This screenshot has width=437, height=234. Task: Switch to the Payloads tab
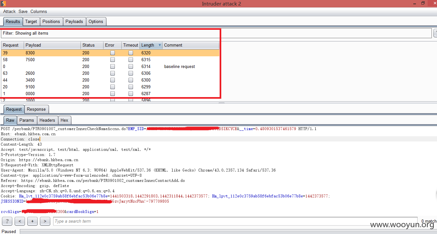[74, 21]
